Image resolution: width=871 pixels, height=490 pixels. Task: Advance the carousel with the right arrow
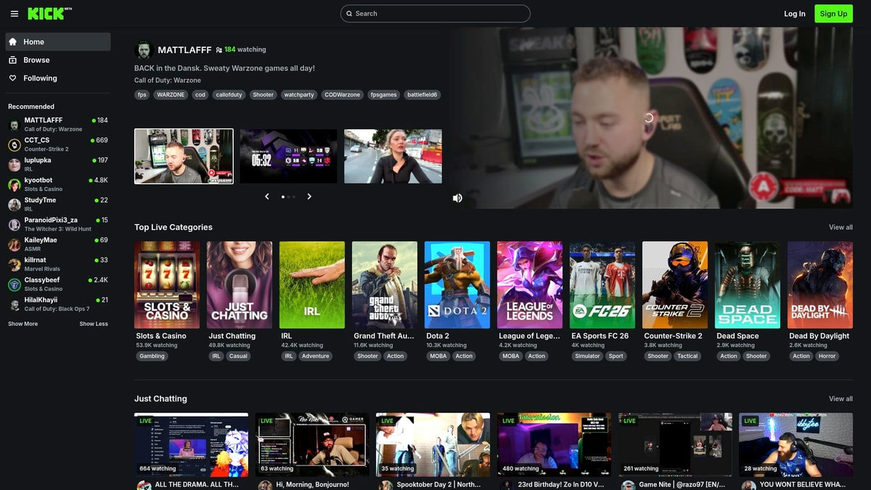[309, 196]
